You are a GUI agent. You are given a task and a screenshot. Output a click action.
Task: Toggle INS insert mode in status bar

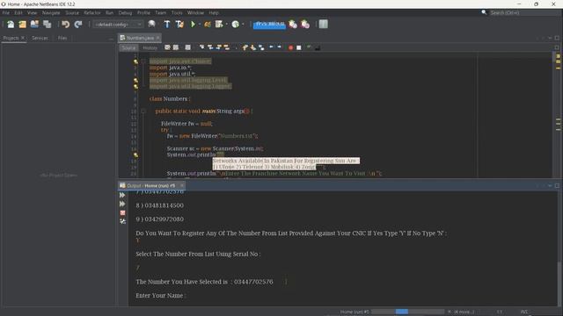[x=524, y=312]
